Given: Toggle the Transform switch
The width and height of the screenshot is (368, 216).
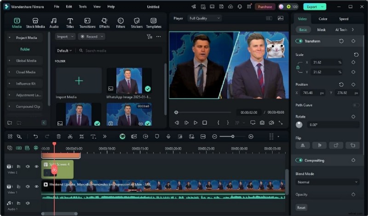Looking at the screenshot, I should (x=299, y=41).
